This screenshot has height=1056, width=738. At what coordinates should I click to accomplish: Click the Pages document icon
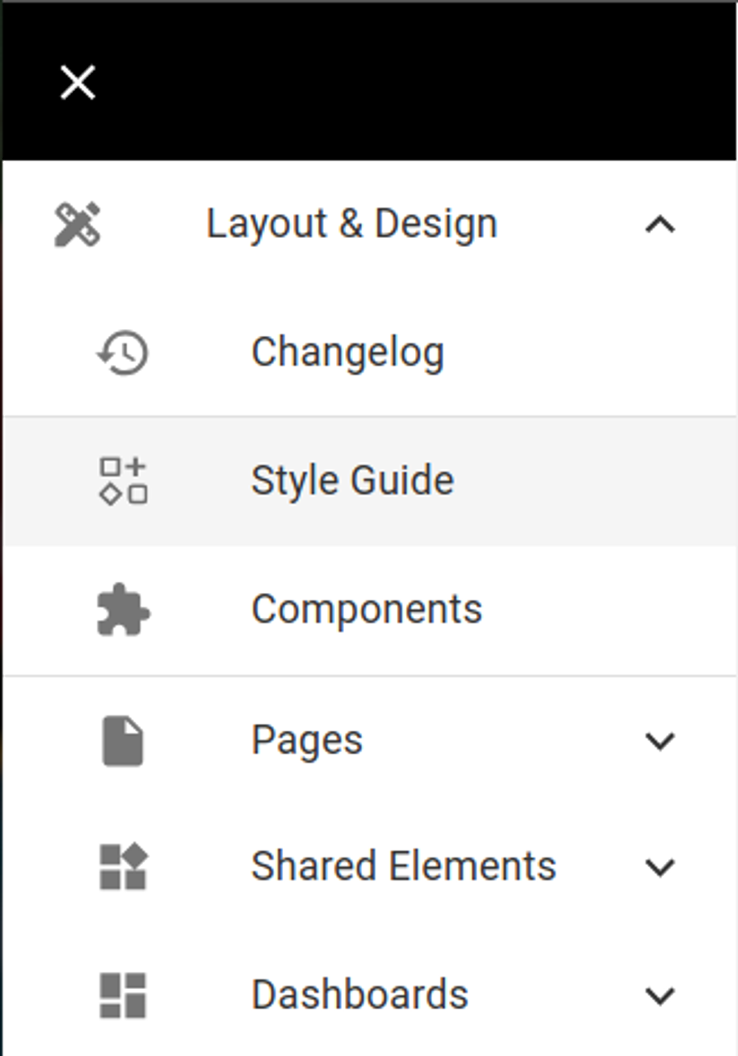(x=123, y=741)
